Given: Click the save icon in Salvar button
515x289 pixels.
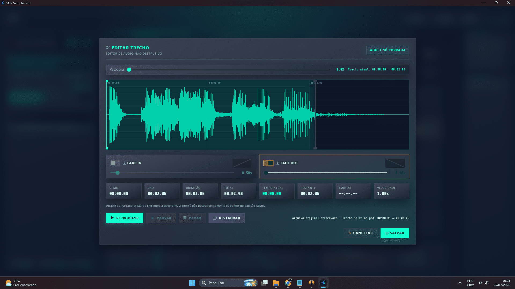Looking at the screenshot, I should 387,233.
